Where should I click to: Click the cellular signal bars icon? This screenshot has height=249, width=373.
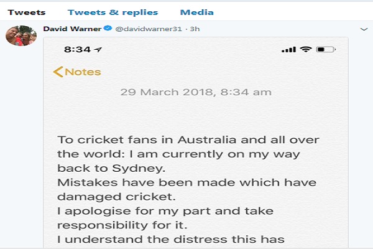pos(288,49)
